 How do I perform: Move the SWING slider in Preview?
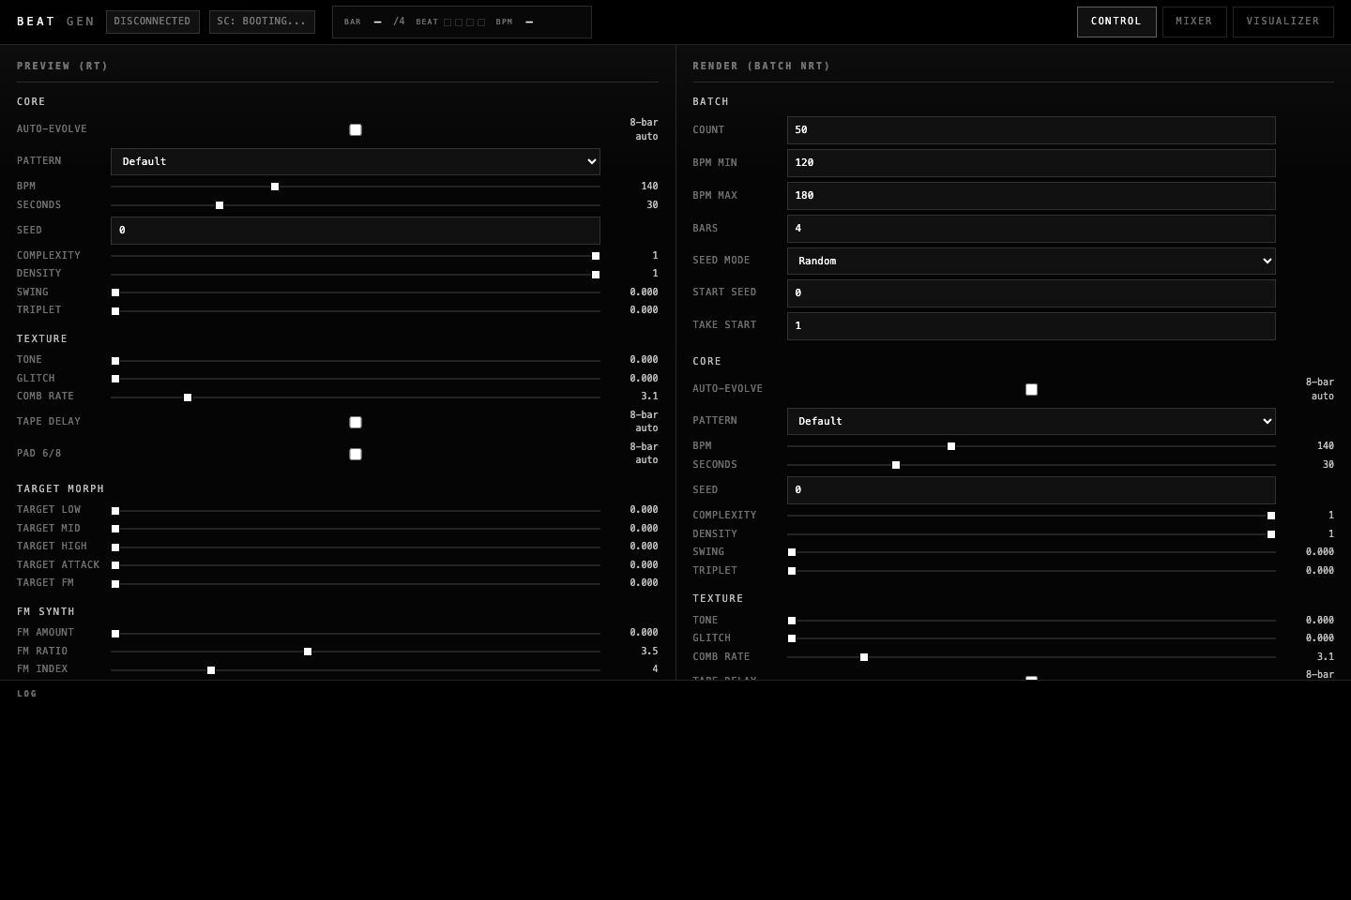coord(114,292)
